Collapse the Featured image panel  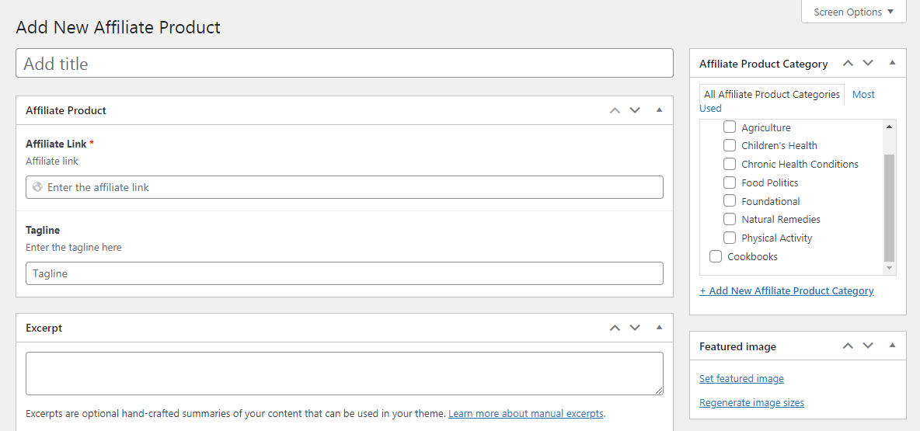(x=893, y=346)
